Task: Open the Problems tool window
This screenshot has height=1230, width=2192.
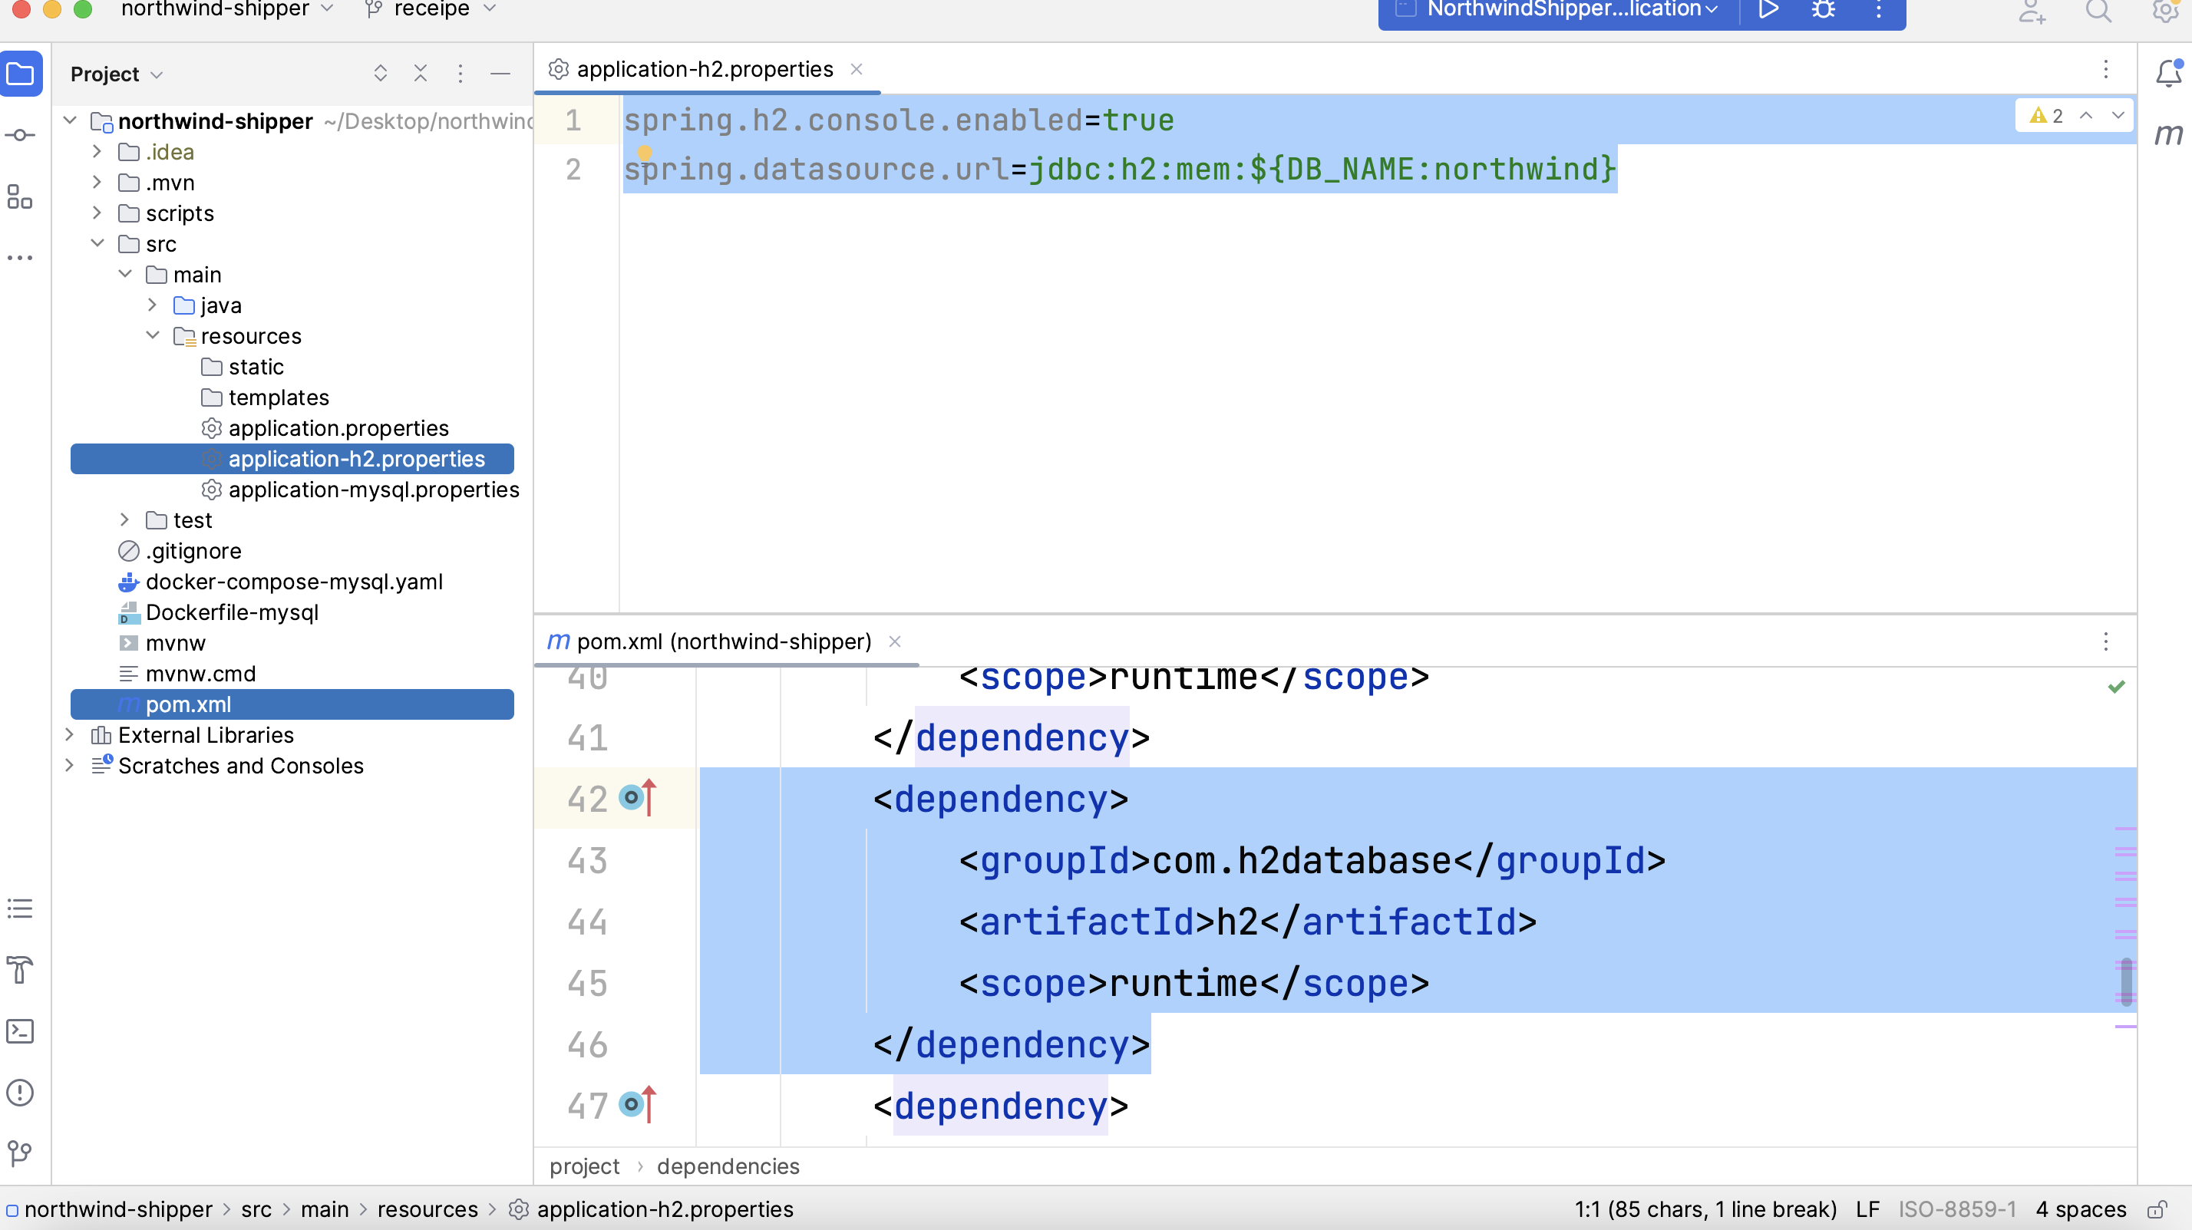Action: pyautogui.click(x=21, y=1092)
